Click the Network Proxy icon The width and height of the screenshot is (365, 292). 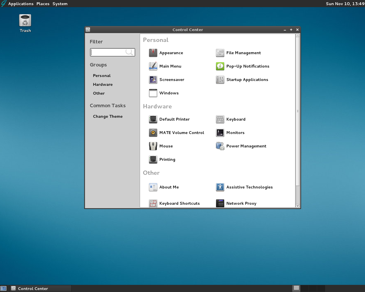coord(220,203)
